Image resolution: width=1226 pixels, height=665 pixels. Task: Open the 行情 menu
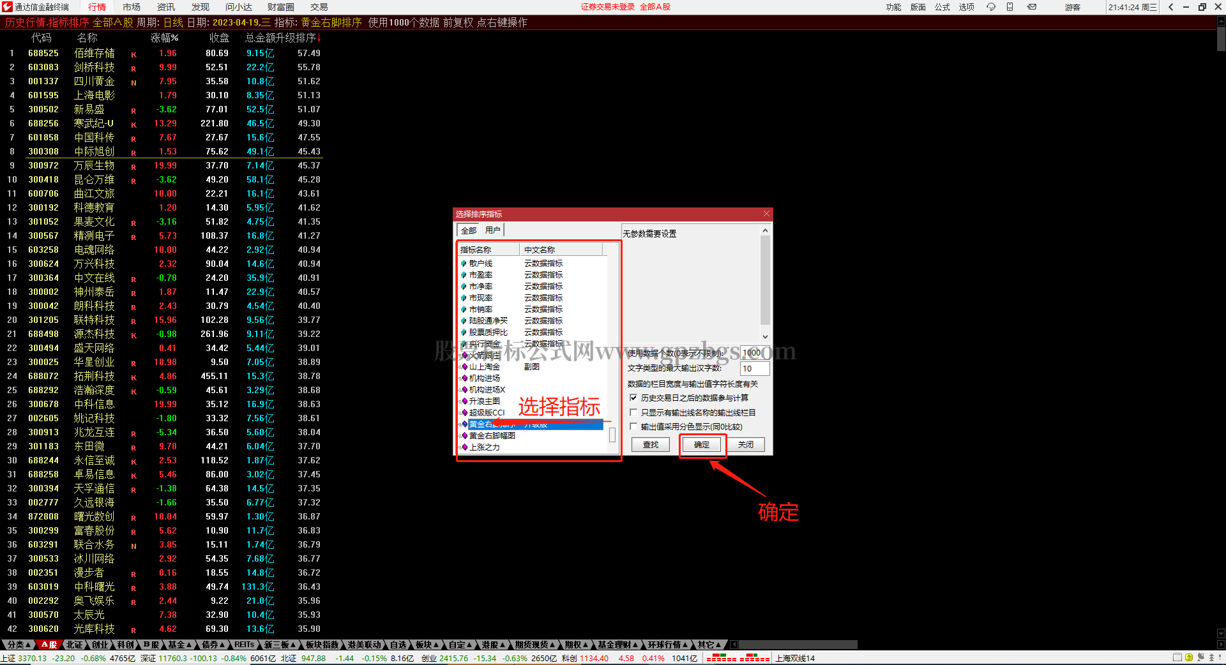pyautogui.click(x=97, y=7)
